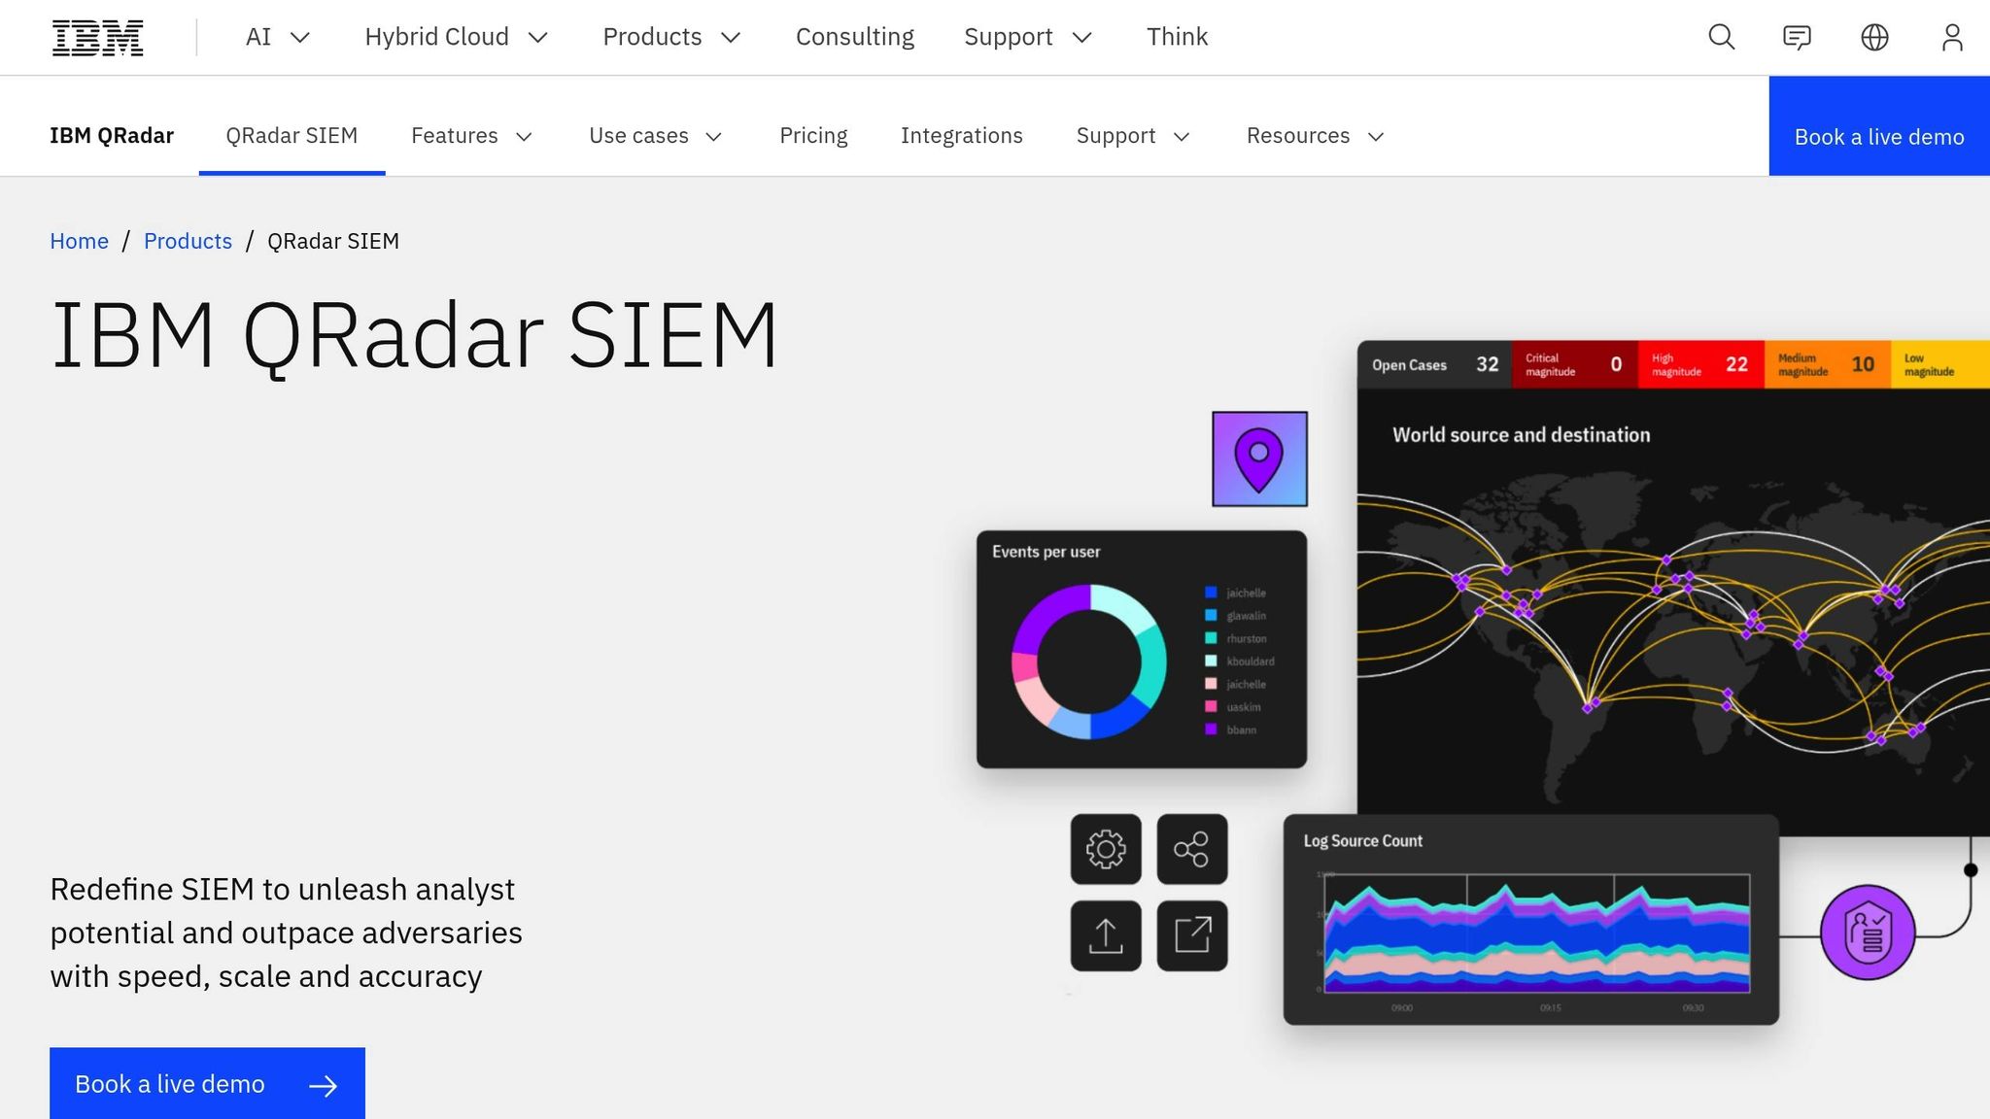Switch to the QRadar SIEM tab
The width and height of the screenshot is (1990, 1119).
(x=292, y=136)
